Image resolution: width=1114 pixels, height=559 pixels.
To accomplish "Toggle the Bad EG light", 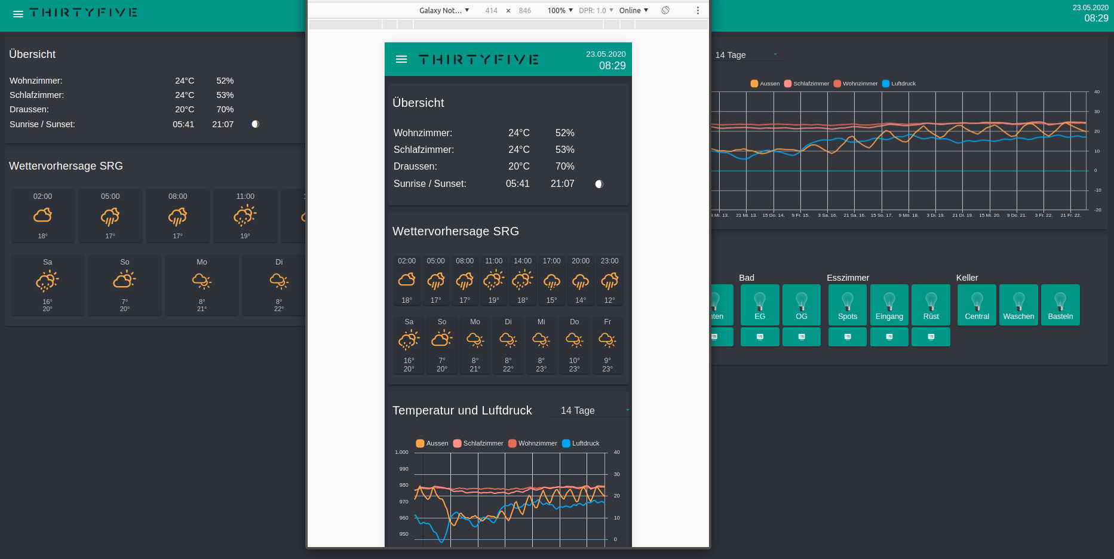I will (760, 305).
